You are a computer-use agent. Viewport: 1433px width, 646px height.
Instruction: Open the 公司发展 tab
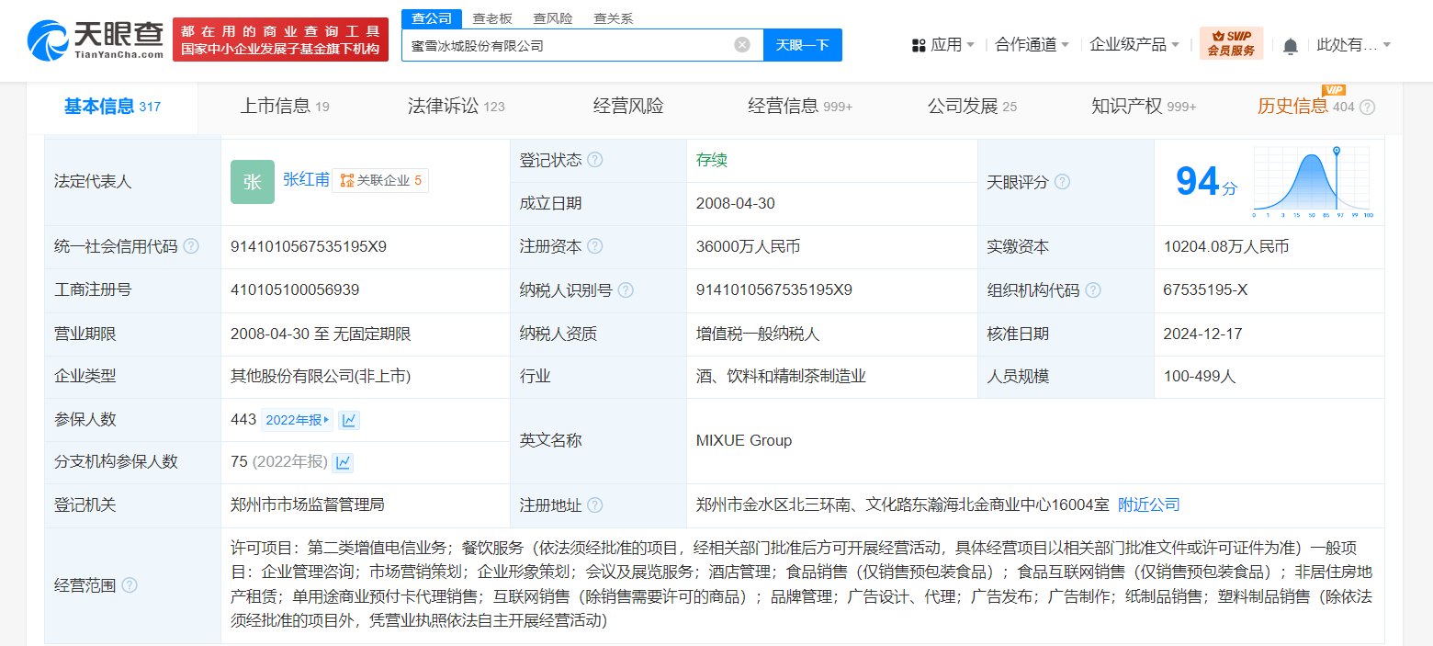(973, 107)
